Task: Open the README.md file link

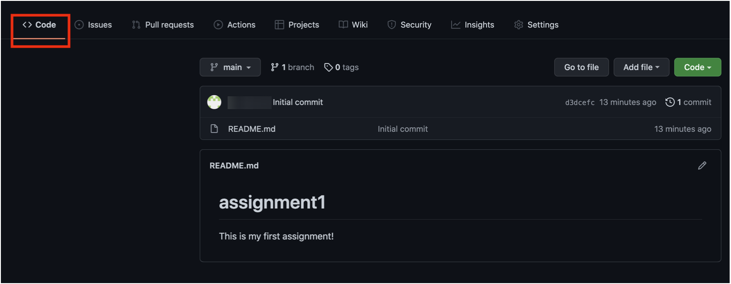Action: pyautogui.click(x=252, y=129)
